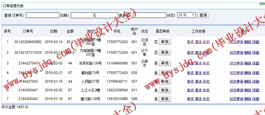Click 详细 in 上江小区2幢 row
This screenshot has height=115, width=265.
pos(256,90)
